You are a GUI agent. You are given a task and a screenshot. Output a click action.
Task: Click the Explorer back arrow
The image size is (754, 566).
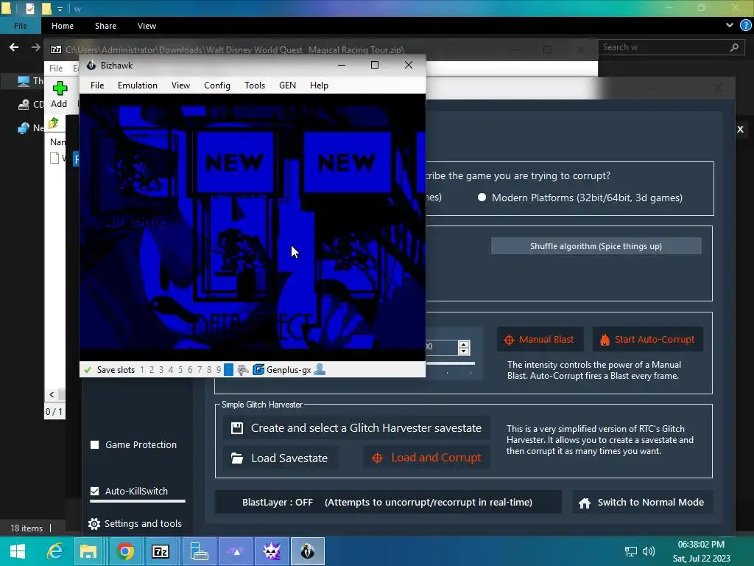pos(14,47)
